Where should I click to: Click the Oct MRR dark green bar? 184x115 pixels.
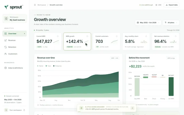[171, 87]
